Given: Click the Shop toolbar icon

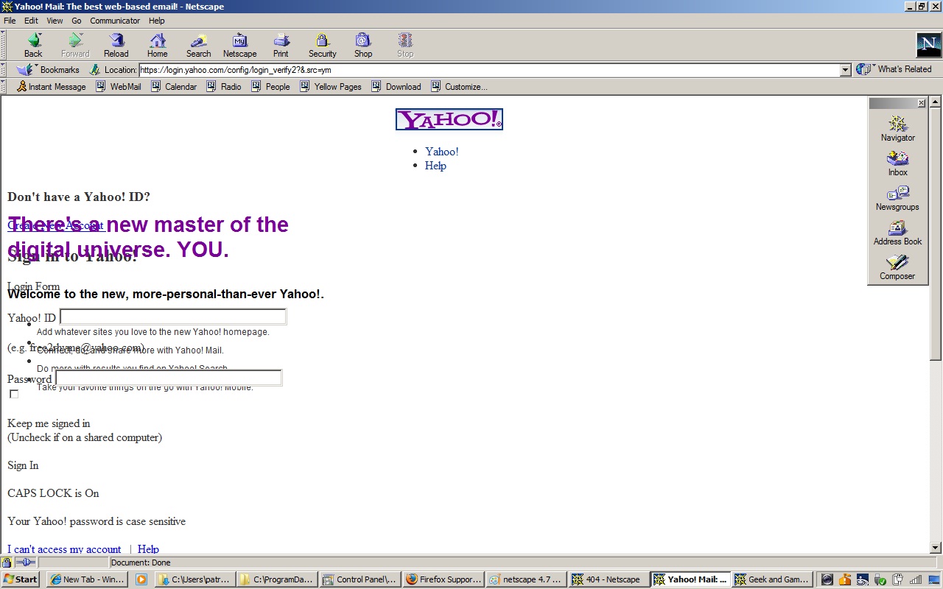Looking at the screenshot, I should tap(363, 45).
